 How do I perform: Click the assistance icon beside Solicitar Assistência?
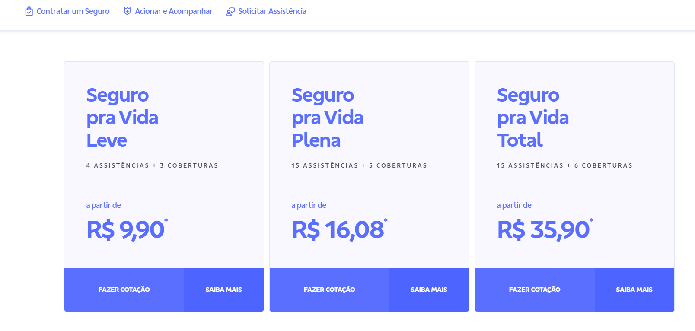click(x=230, y=12)
